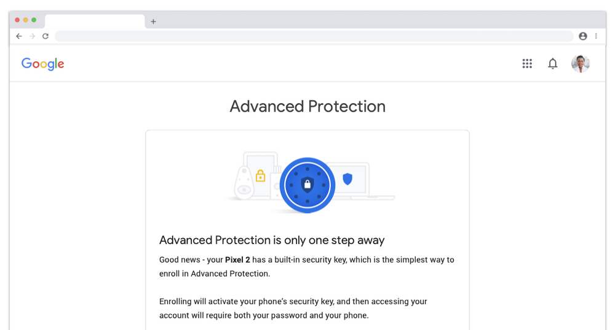Open the Google account avatar menu

click(581, 63)
